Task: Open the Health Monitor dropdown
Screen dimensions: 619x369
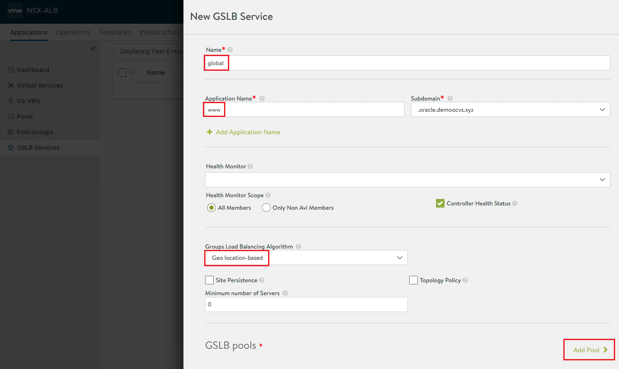Action: [407, 180]
